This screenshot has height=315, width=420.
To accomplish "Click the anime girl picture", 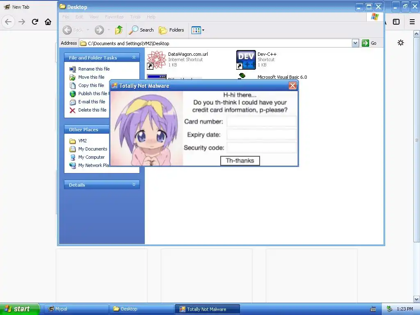I will click(x=147, y=128).
